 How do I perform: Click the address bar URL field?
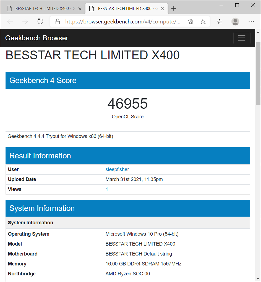click(x=122, y=22)
